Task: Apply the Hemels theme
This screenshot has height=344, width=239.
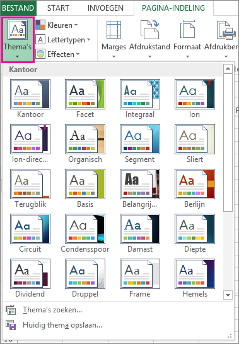Action: pyautogui.click(x=195, y=278)
